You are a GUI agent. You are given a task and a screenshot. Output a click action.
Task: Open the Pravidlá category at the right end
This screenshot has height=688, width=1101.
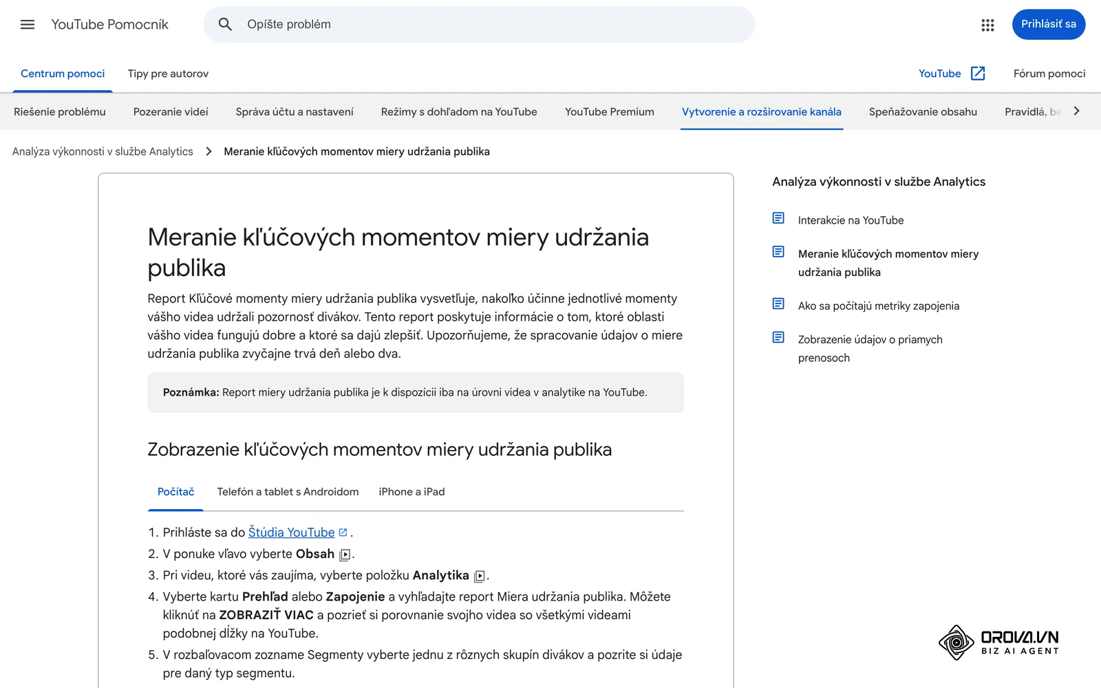(x=1032, y=111)
